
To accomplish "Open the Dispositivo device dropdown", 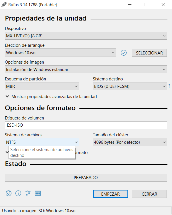I will click(x=86, y=36).
